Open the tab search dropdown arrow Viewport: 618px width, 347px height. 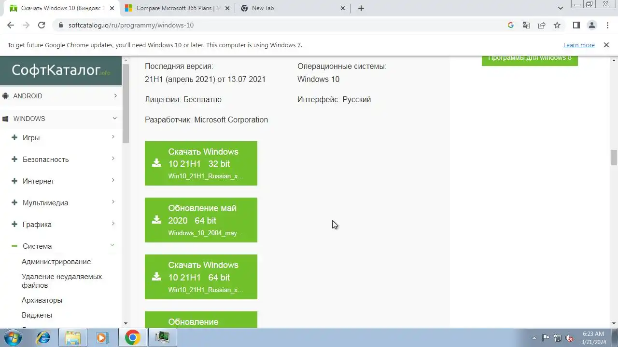561,8
